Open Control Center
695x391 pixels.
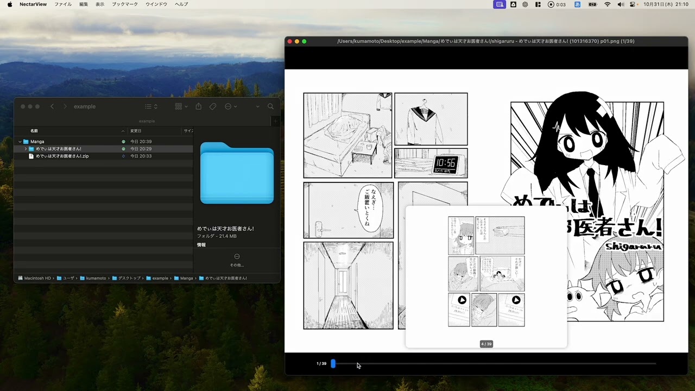[x=633, y=4]
